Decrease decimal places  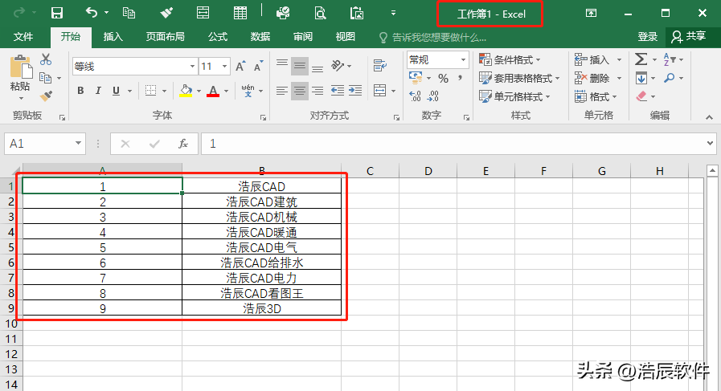(433, 96)
